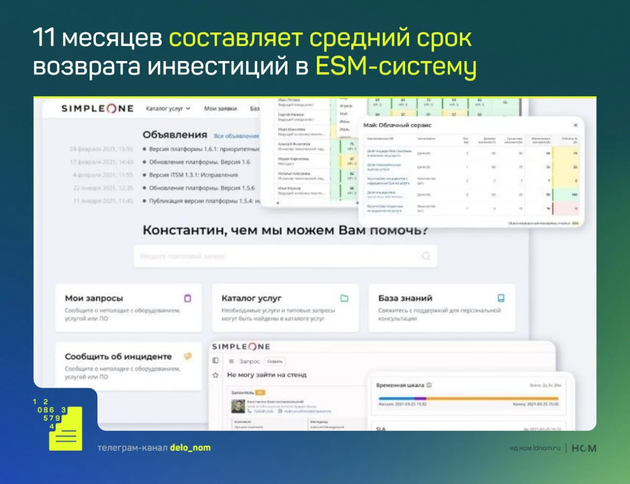This screenshot has width=630, height=484.
Task: Click the megaphone icon on Сообщить об инциденте
Action: (x=188, y=356)
